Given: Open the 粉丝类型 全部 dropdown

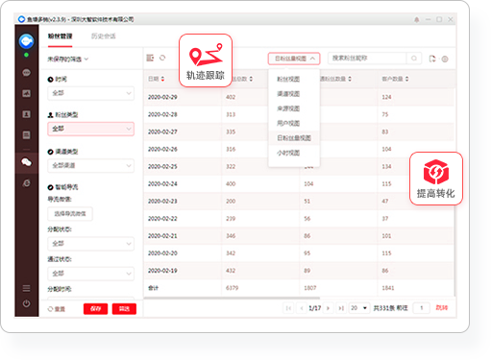Looking at the screenshot, I should pos(90,129).
